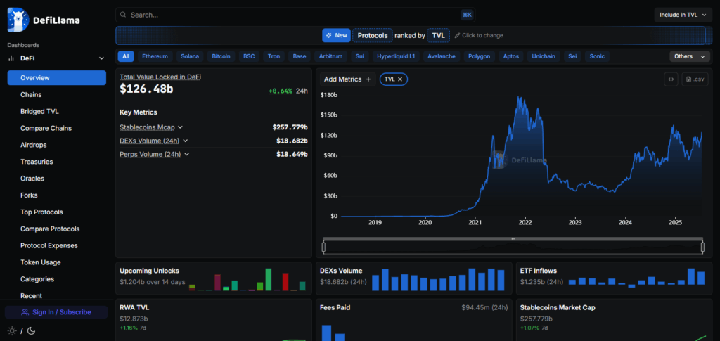
Task: Open the Include in TVL dropdown
Action: point(679,15)
